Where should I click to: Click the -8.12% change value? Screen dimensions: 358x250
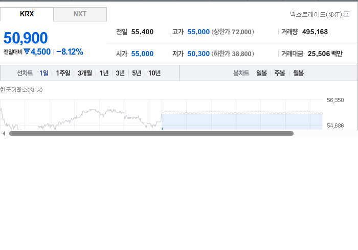click(x=70, y=52)
